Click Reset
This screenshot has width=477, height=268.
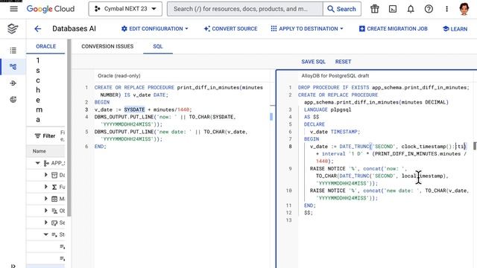coord(343,62)
